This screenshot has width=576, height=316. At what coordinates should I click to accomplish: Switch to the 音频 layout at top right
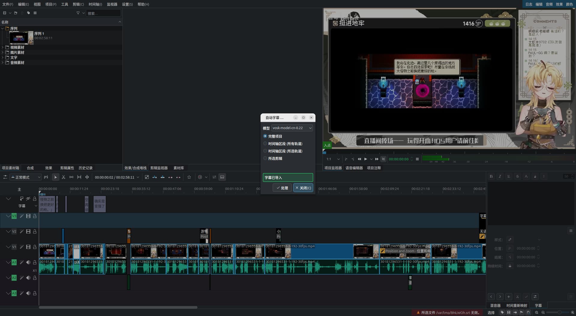(549, 4)
